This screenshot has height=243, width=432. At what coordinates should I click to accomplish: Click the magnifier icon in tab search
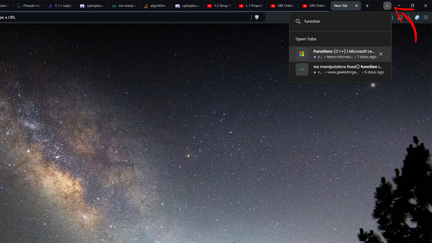tap(298, 21)
